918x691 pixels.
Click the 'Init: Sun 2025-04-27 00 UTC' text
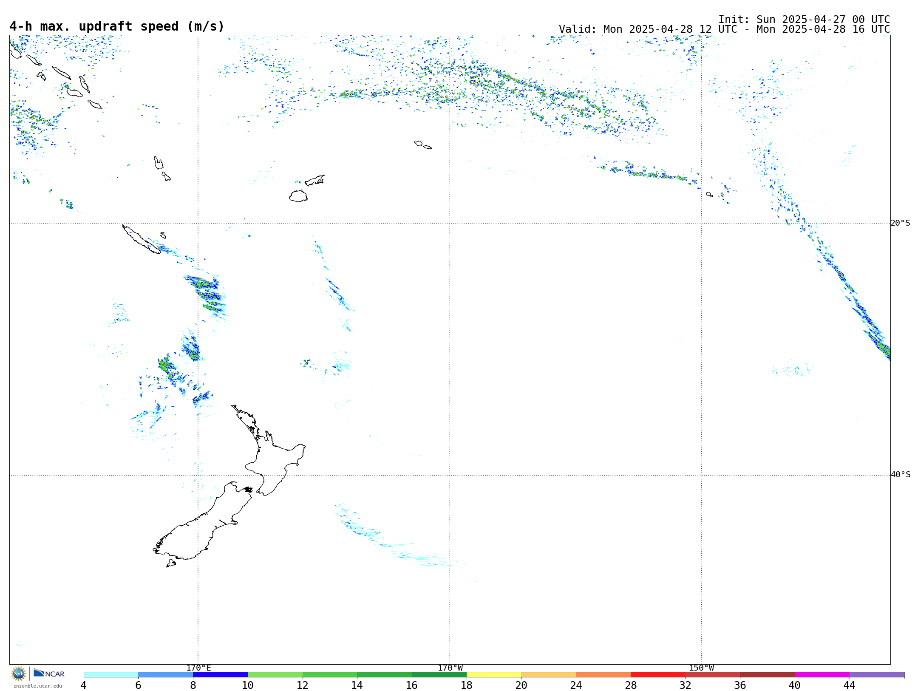pyautogui.click(x=804, y=20)
